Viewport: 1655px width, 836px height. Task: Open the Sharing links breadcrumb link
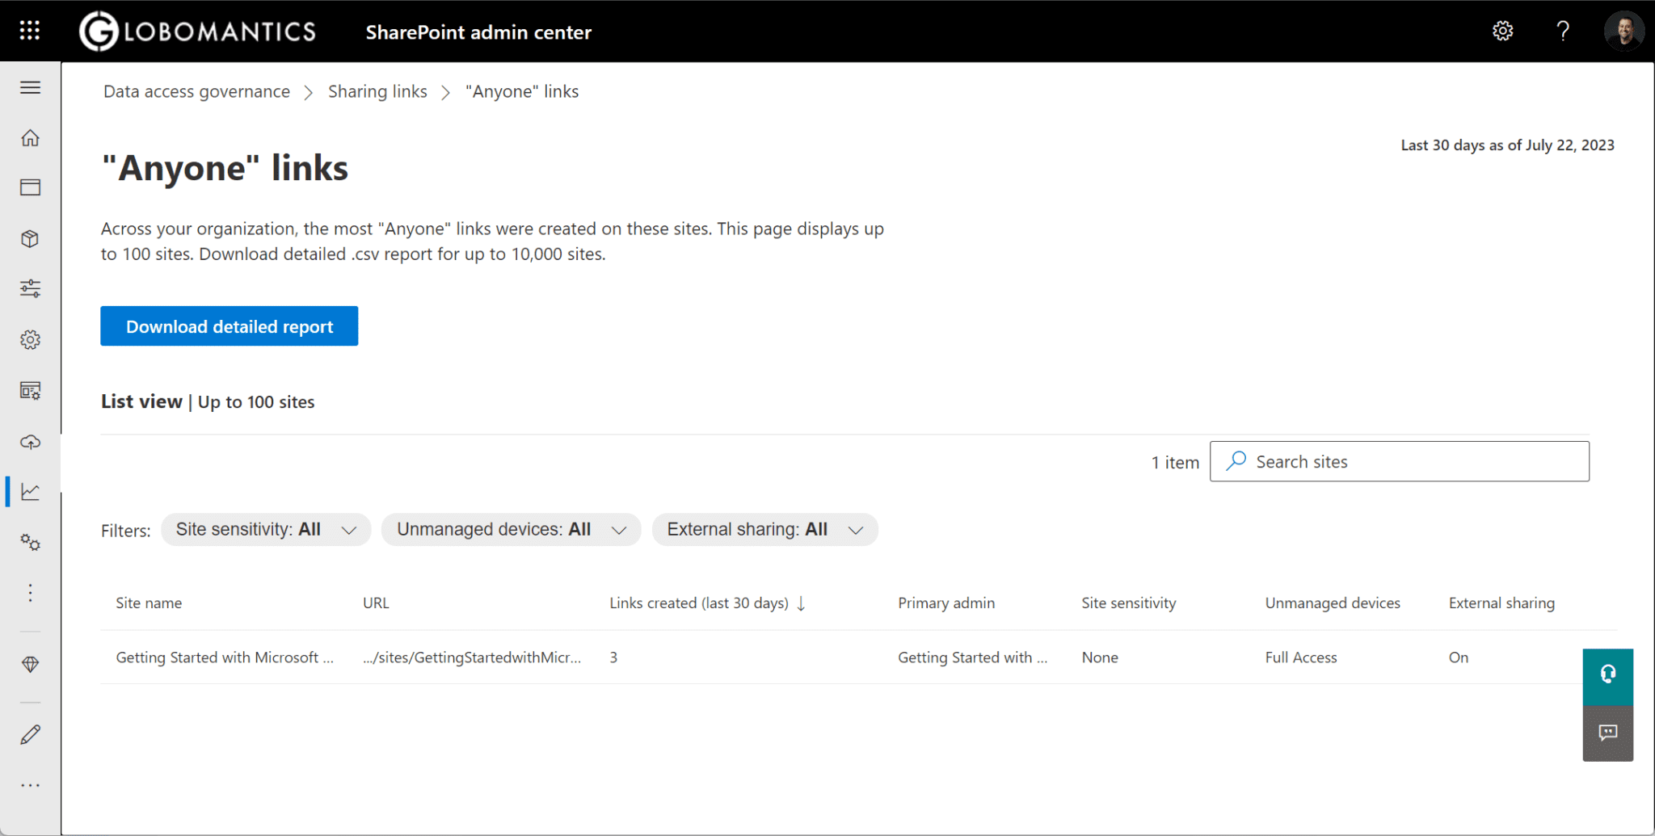click(377, 91)
